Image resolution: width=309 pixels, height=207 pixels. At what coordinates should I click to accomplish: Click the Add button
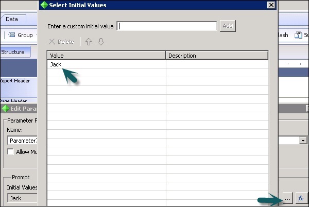pos(228,26)
